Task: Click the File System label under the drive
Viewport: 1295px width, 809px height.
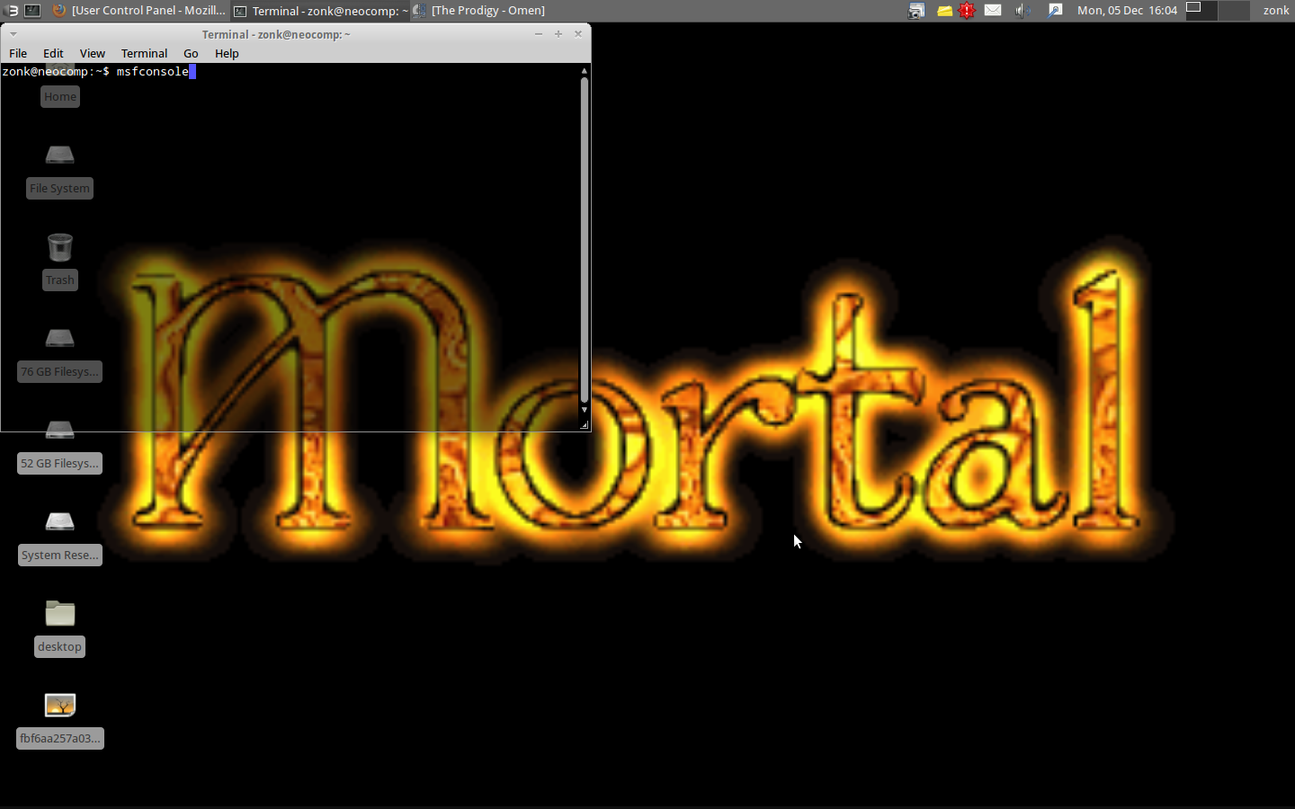Action: [x=60, y=189]
